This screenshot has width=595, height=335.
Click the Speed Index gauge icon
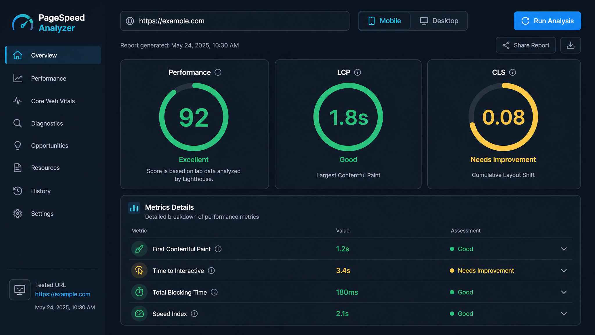click(139, 313)
